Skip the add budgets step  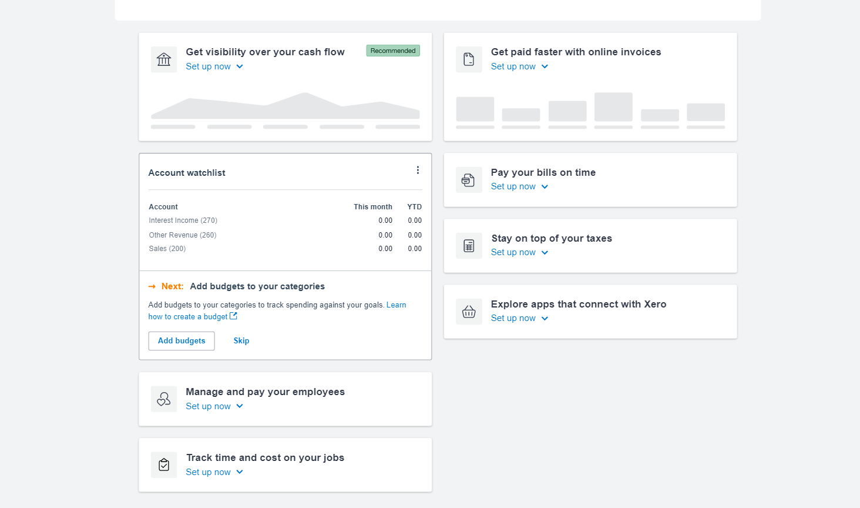241,341
